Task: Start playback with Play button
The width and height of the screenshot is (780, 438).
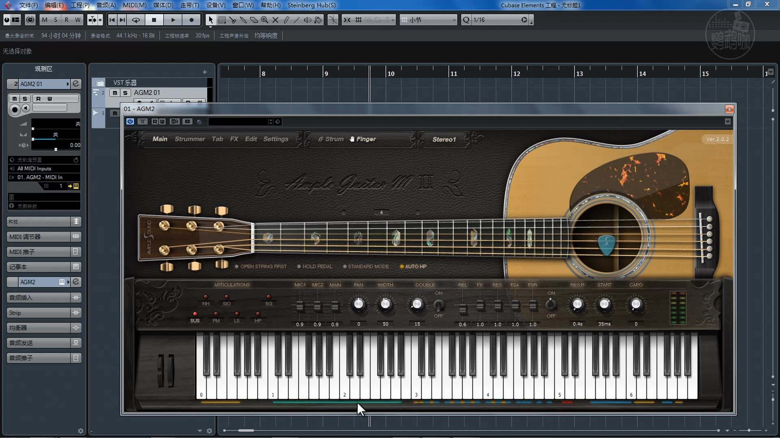Action: tap(173, 20)
